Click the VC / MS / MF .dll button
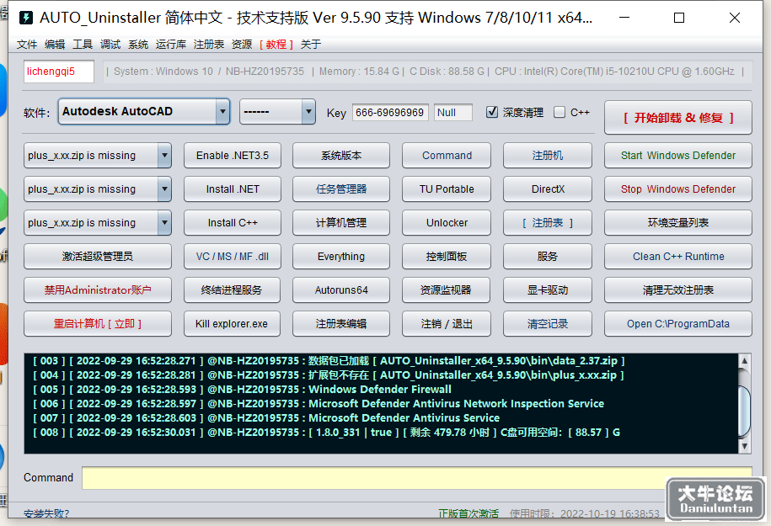Screen dimensions: 771x526 pos(233,257)
